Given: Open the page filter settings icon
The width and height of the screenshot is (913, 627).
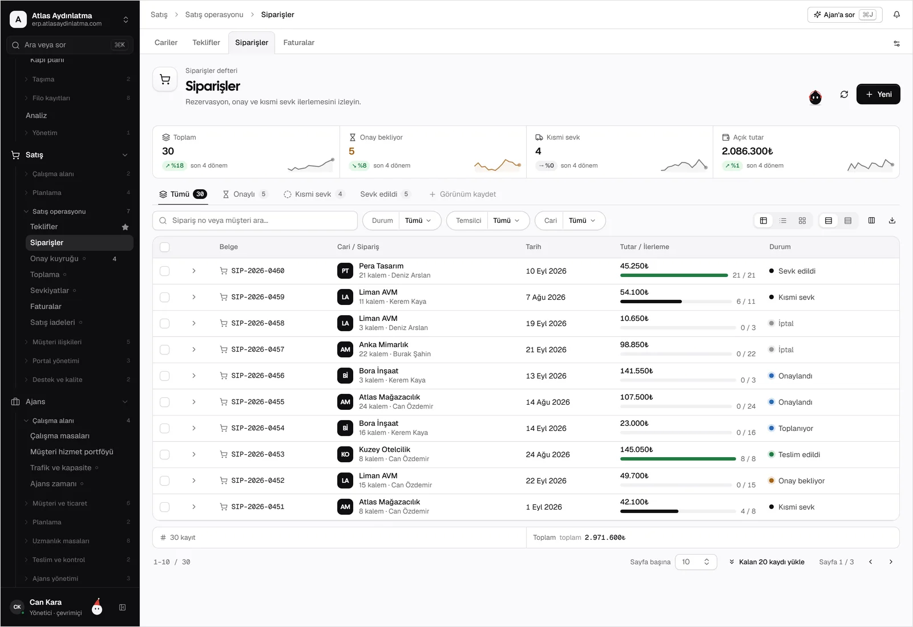Looking at the screenshot, I should point(896,43).
